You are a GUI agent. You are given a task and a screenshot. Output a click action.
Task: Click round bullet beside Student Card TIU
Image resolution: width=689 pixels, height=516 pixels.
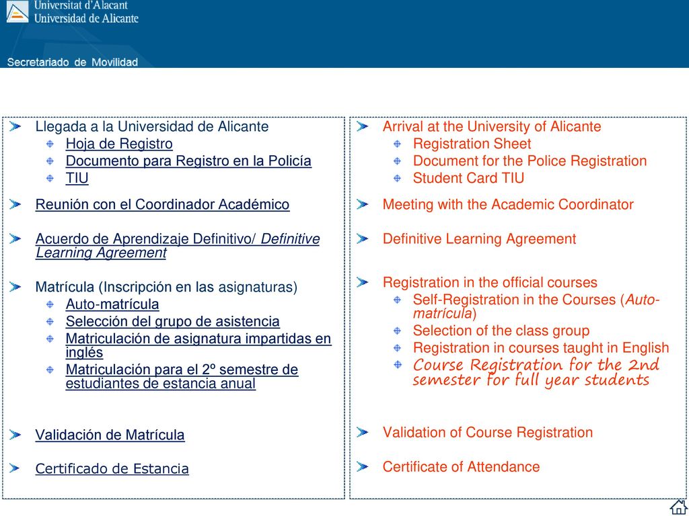397,178
